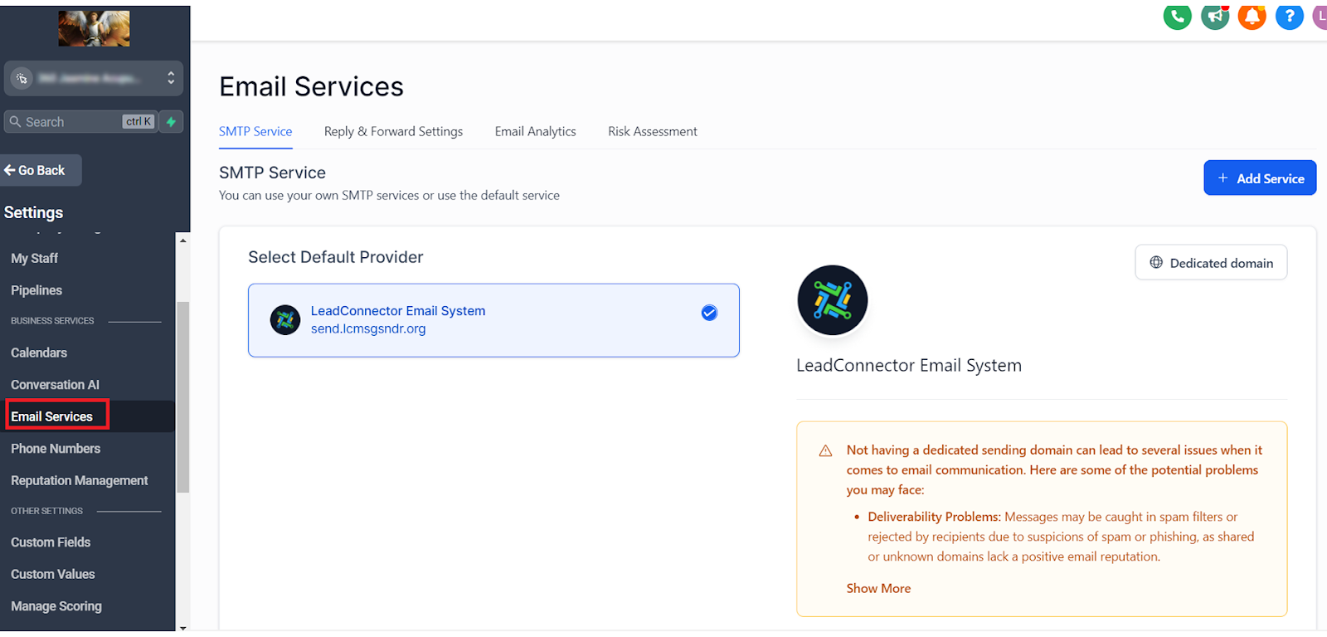Screen dimensions: 1327x637
Task: Open the user avatar at top right
Action: point(1320,16)
